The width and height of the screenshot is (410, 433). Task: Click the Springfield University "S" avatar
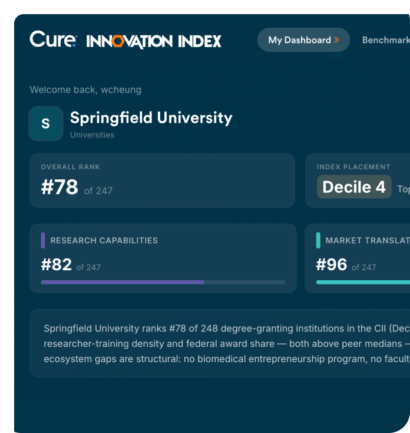(46, 124)
